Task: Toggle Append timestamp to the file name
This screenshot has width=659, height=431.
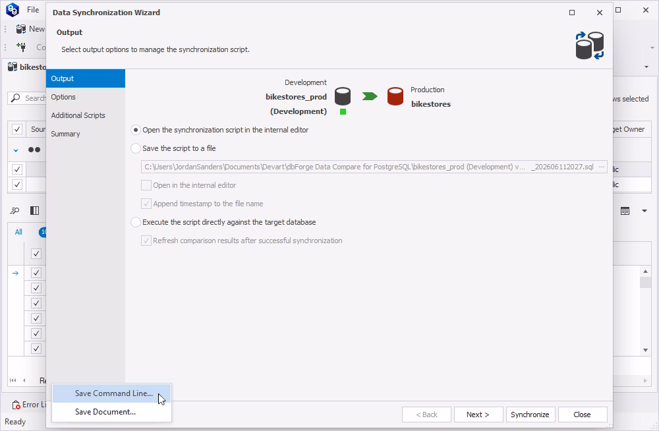Action: click(146, 204)
